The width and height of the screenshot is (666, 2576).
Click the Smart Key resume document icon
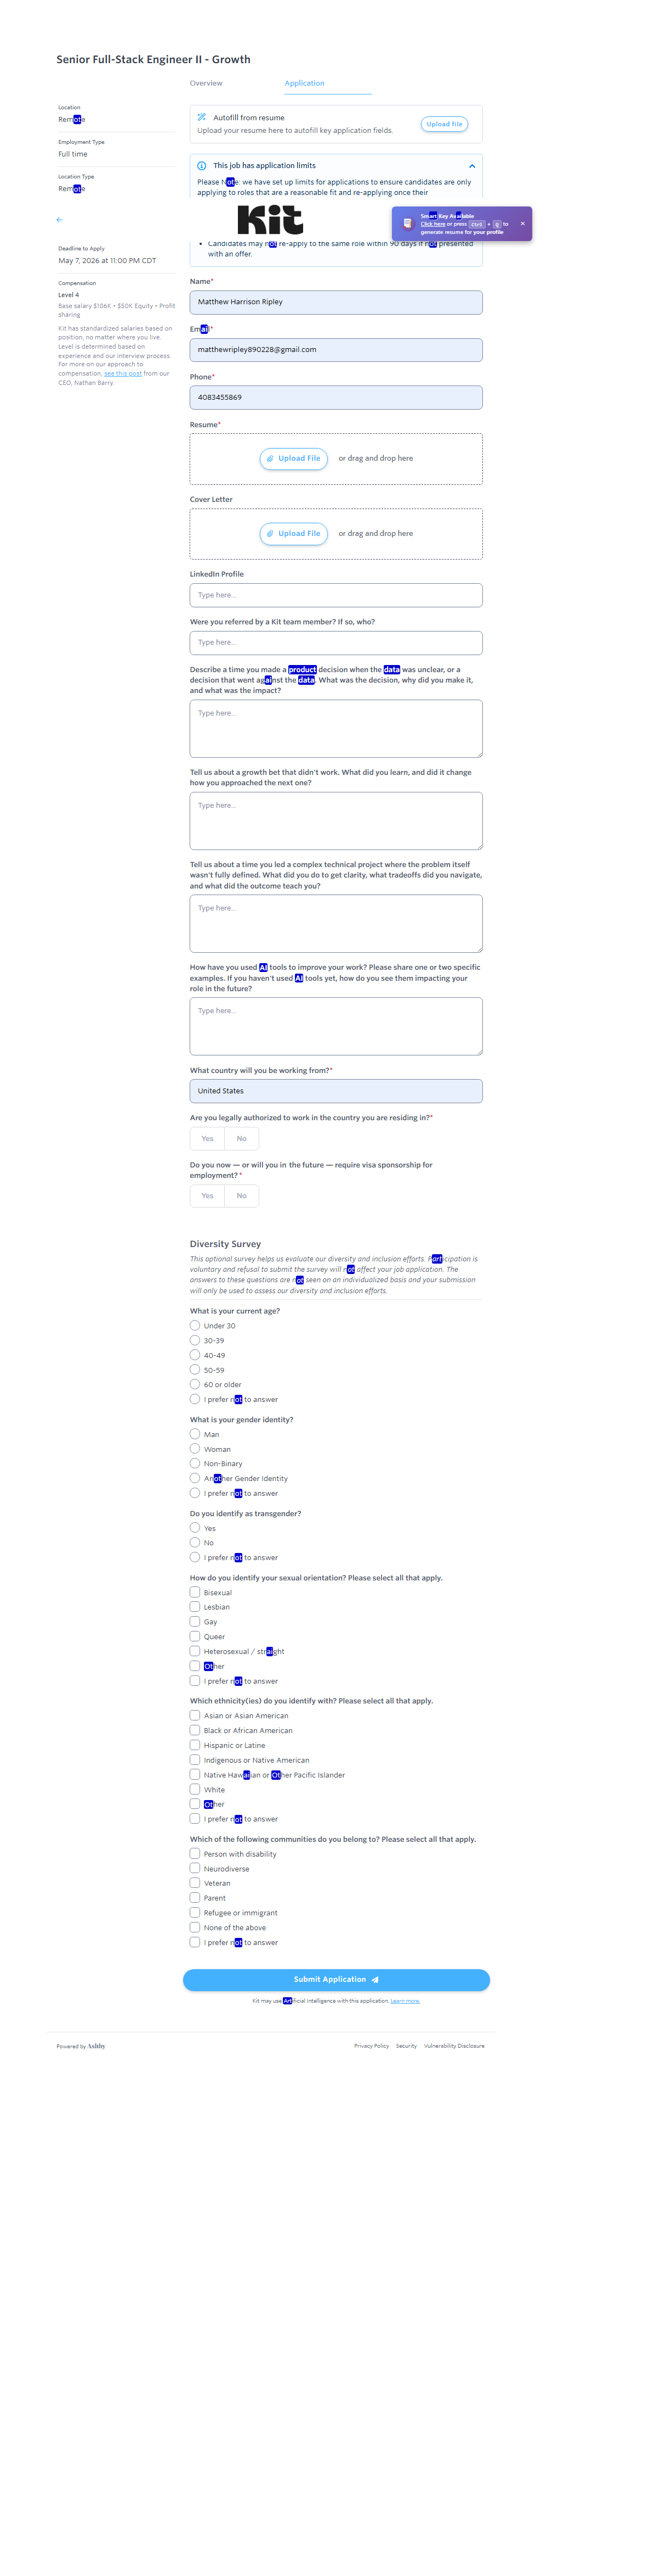coord(407,224)
